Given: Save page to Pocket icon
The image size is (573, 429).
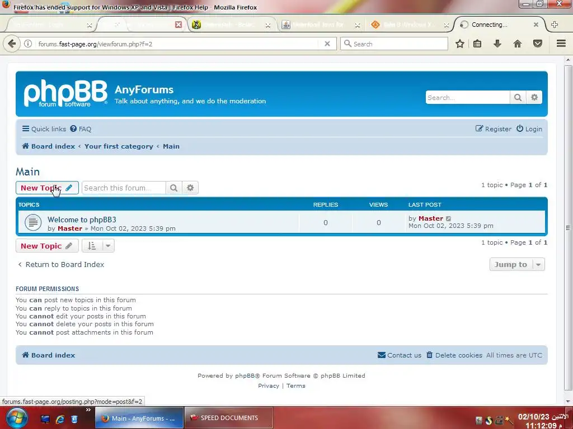Looking at the screenshot, I should tap(538, 44).
